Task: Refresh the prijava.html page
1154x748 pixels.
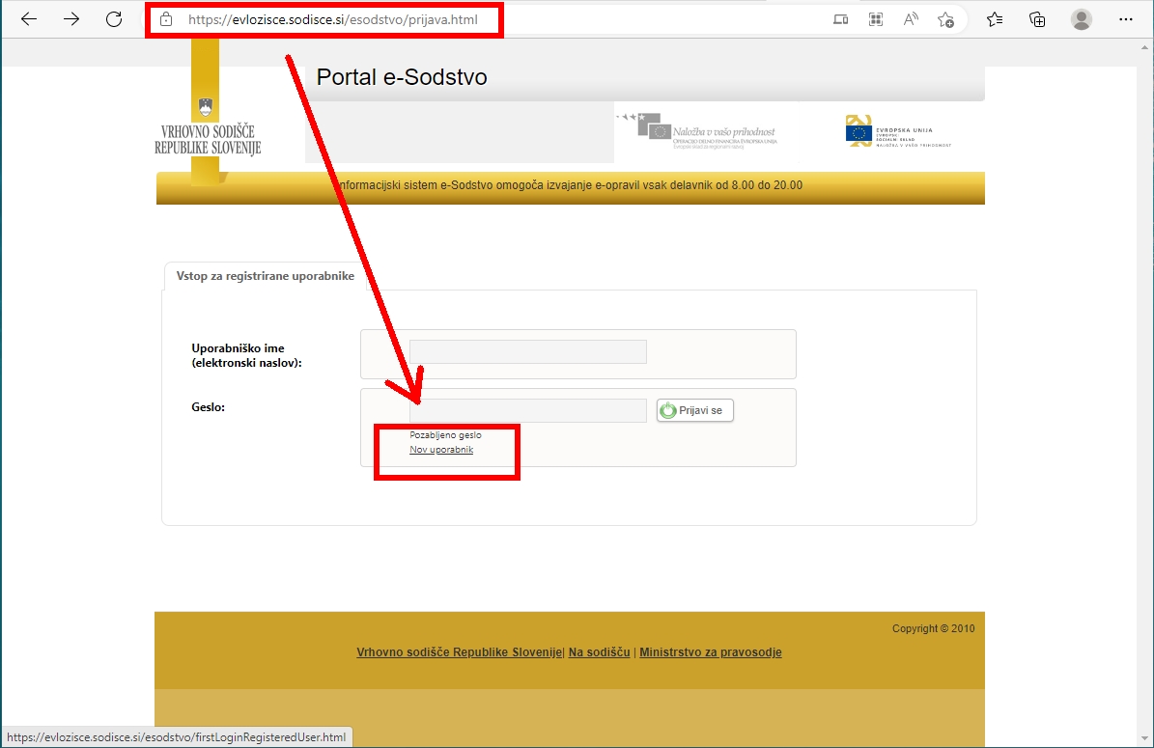Action: [x=113, y=18]
